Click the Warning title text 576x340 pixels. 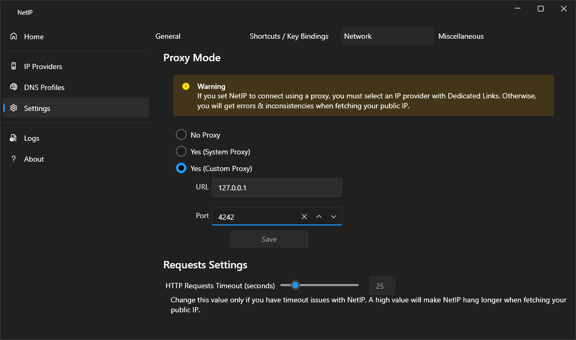point(211,86)
